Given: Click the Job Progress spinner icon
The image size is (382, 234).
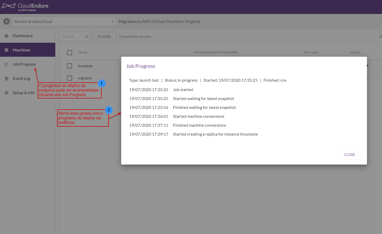Looking at the screenshot, I should (x=7, y=64).
